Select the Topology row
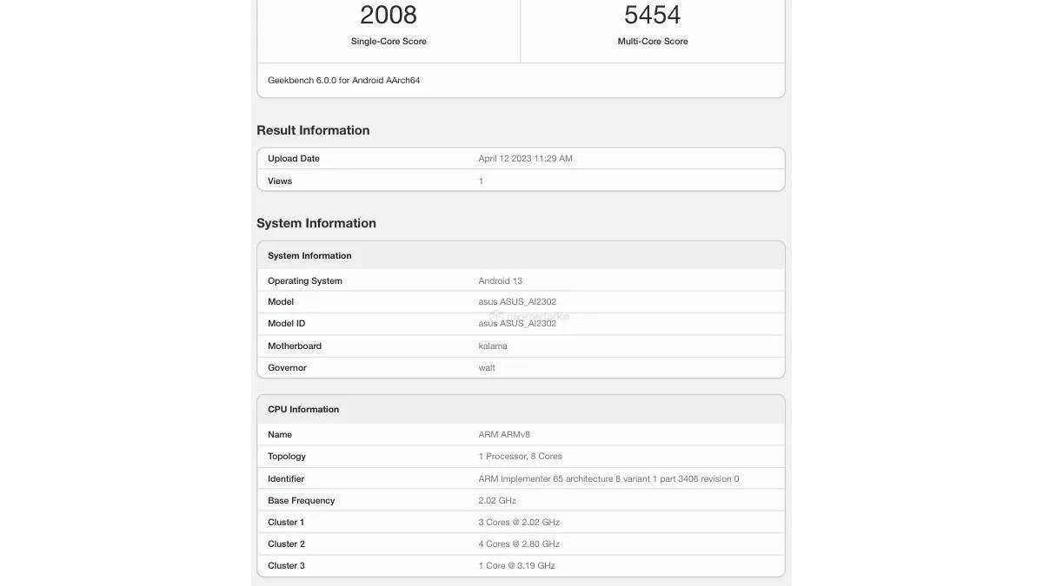The width and height of the screenshot is (1043, 586). 521,455
